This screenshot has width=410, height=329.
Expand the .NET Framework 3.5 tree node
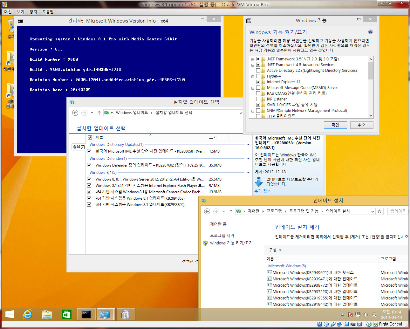point(253,59)
